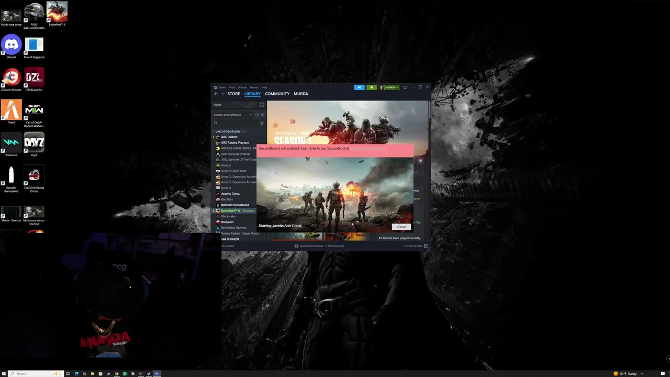
Task: Switch library to grid collections view
Action: [x=262, y=105]
